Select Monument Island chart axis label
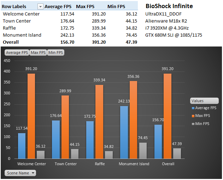This screenshot has height=180, width=223. tap(134, 164)
